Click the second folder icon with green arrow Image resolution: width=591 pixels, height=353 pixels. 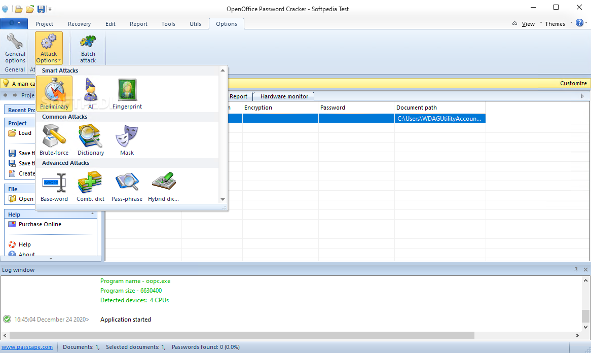[x=30, y=9]
